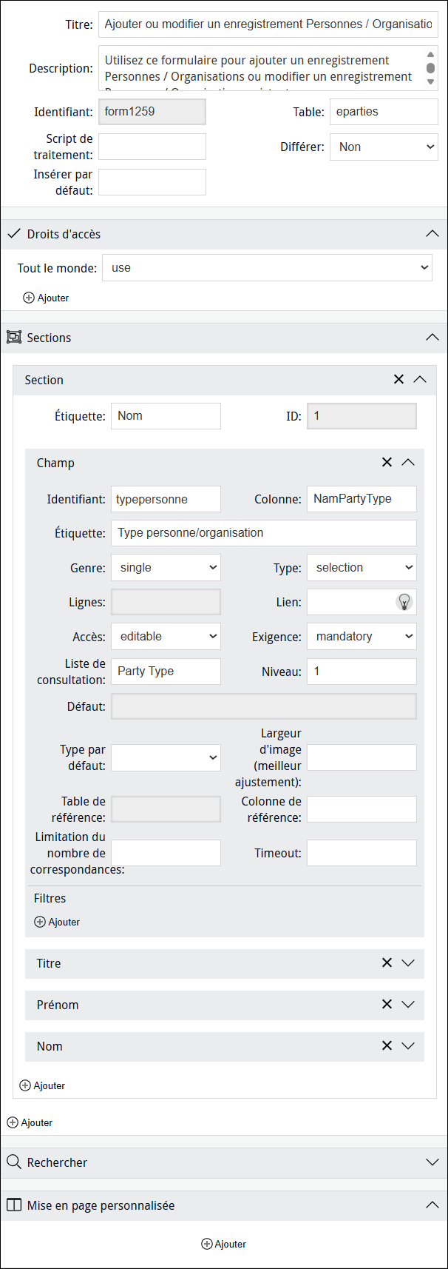Screen dimensions: 448x1269
Task: Click the lightbulb icon in Lien field
Action: point(404,602)
